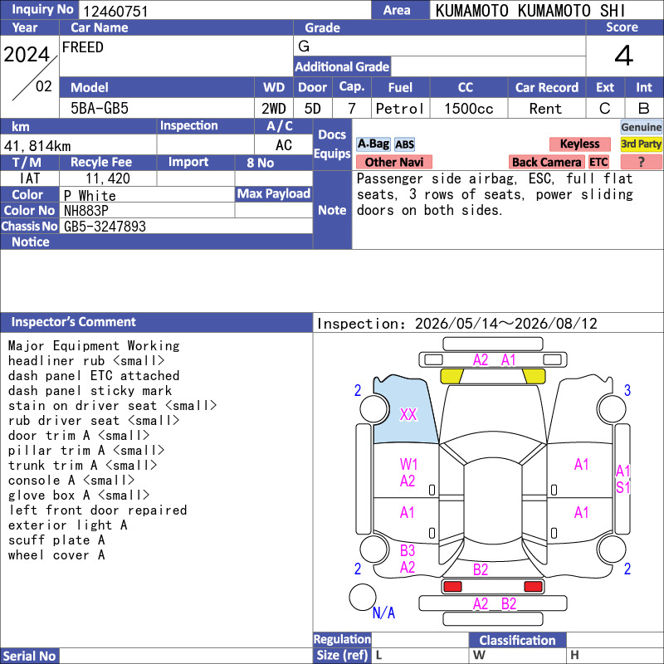Select the Size (ref) label
Image resolution: width=664 pixels, height=664 pixels.
(342, 656)
